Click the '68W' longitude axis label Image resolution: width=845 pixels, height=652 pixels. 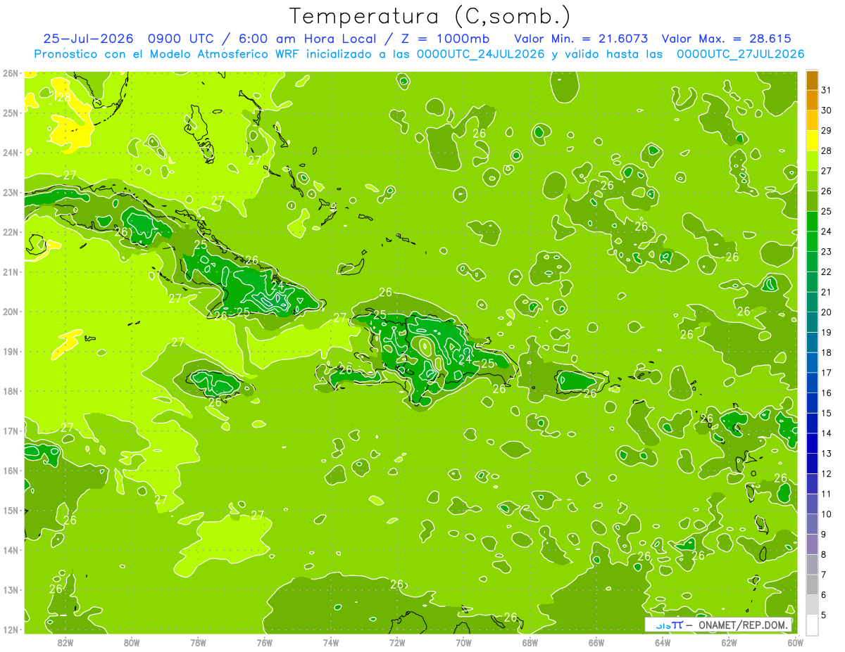click(530, 641)
